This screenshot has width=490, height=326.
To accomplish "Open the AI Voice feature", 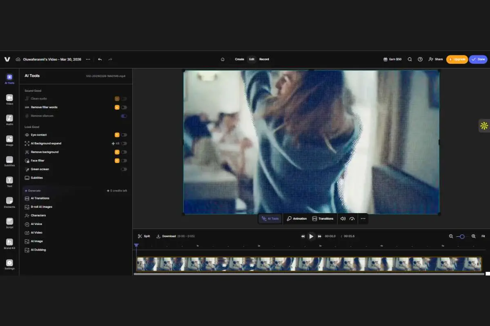I will 36,224.
